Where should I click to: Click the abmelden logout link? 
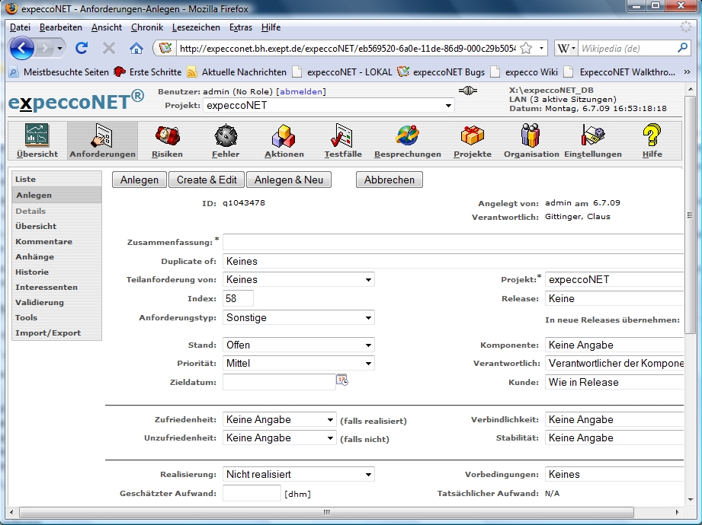(x=300, y=92)
